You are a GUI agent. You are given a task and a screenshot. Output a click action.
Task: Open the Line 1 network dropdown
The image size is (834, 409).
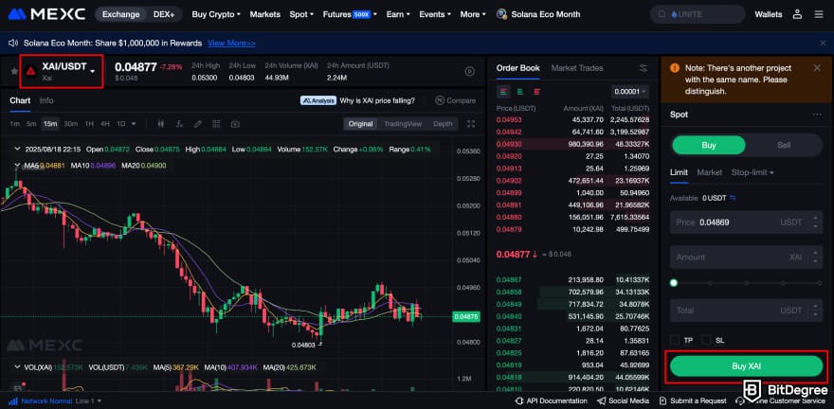[x=88, y=401]
